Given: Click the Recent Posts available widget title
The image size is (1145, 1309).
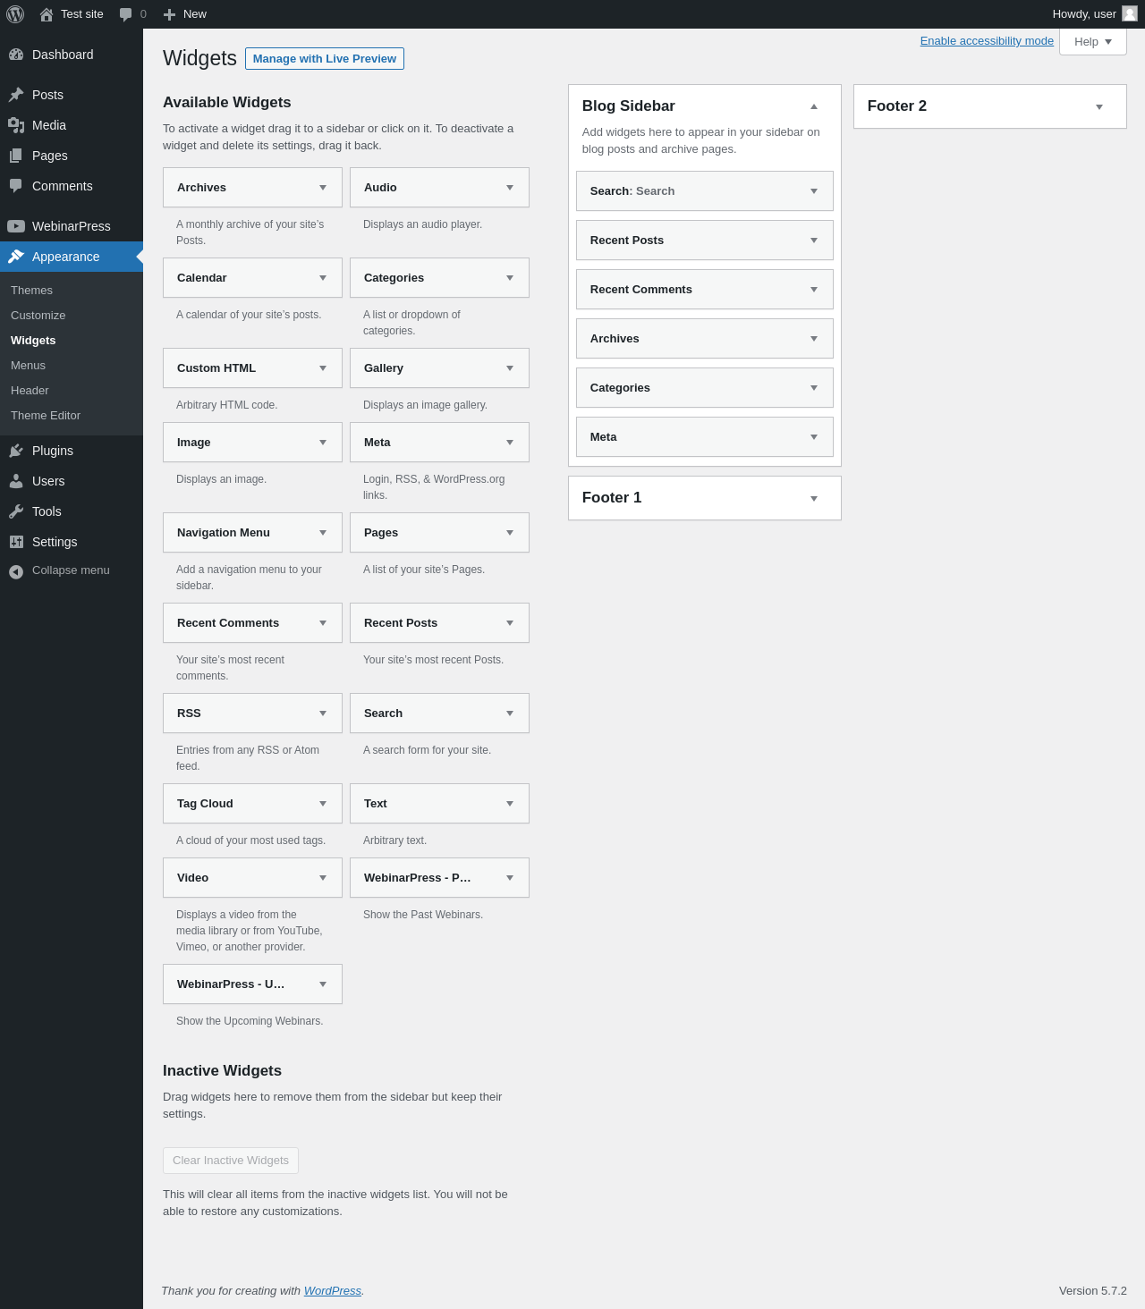Looking at the screenshot, I should 401,623.
